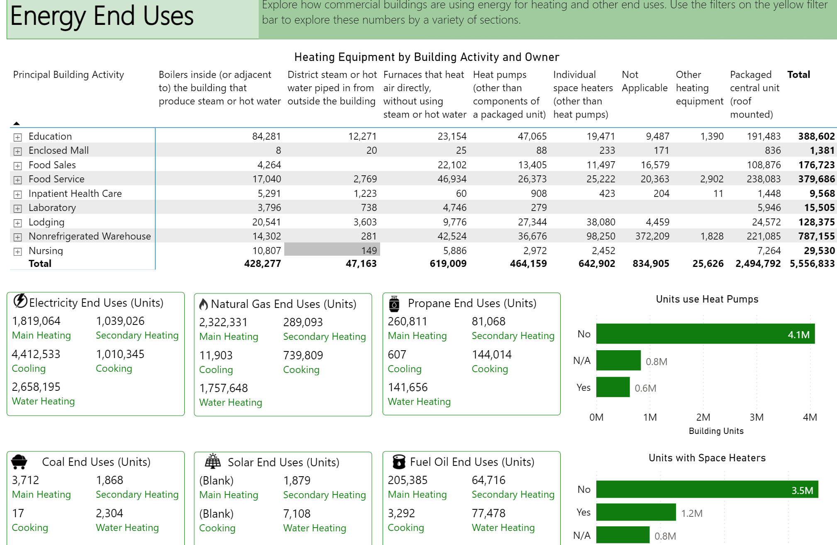The width and height of the screenshot is (837, 545).
Task: Click the Principal Building Activity column header
Action: [68, 75]
